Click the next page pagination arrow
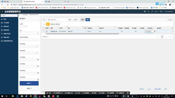The image size is (175, 98). 164,37
